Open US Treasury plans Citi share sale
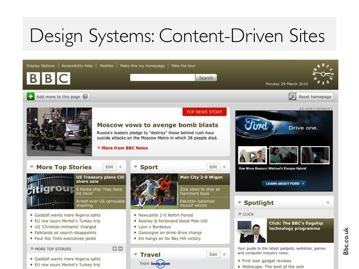The image size is (359, 269). coord(100,179)
